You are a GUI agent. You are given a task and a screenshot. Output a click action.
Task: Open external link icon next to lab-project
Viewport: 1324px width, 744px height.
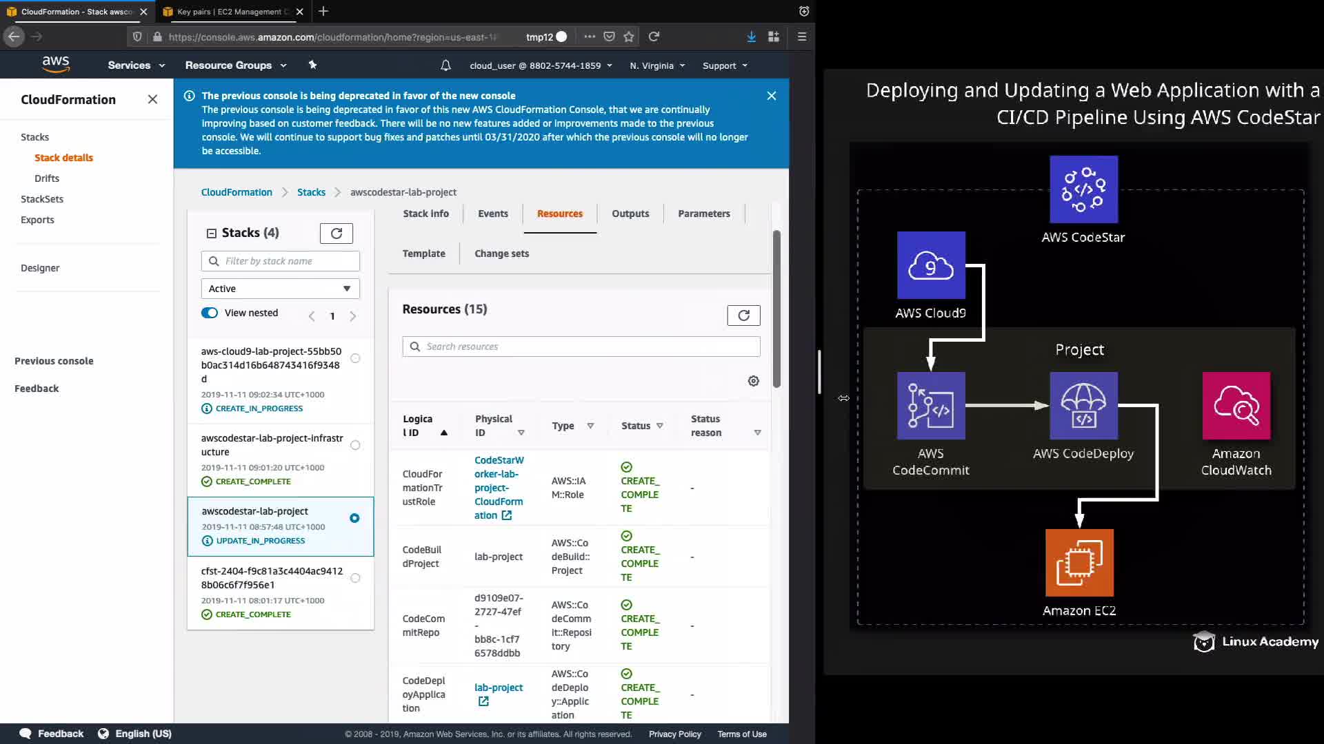[x=483, y=701]
